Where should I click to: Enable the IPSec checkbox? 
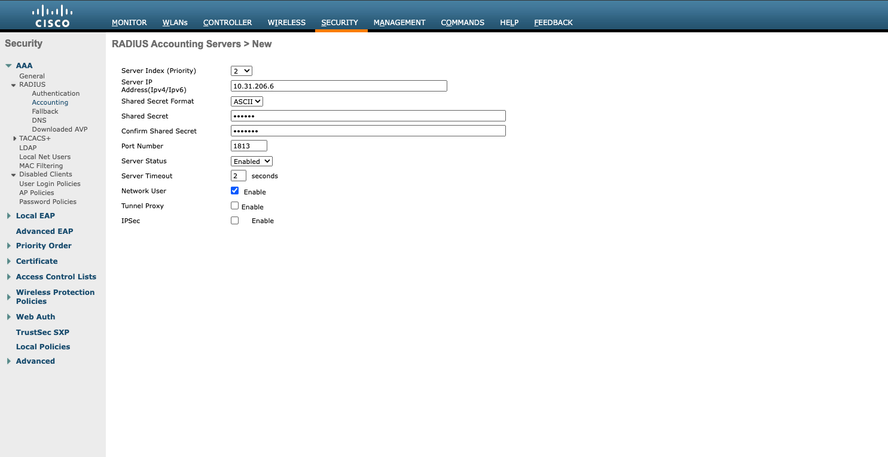[235, 221]
